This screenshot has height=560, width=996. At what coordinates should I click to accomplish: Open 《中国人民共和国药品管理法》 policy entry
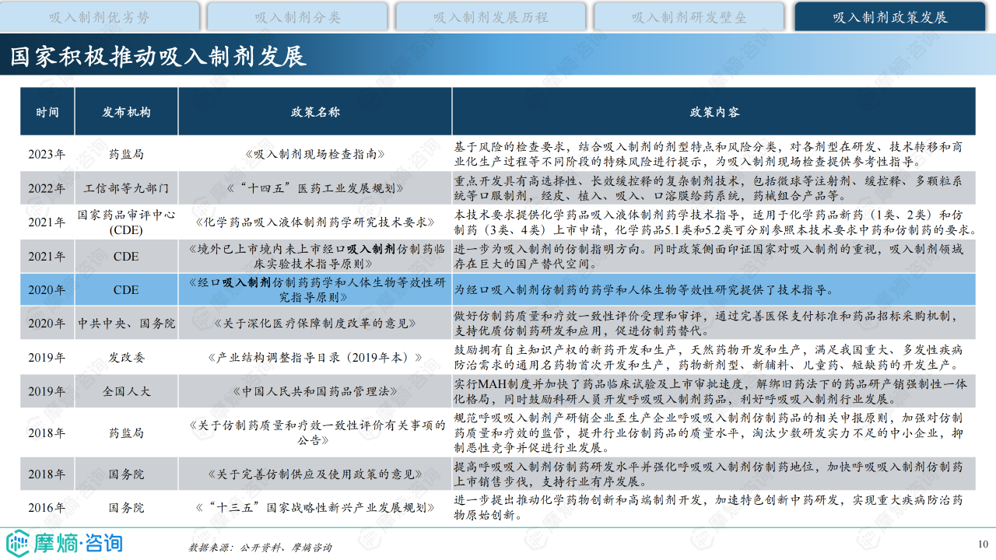pyautogui.click(x=315, y=391)
